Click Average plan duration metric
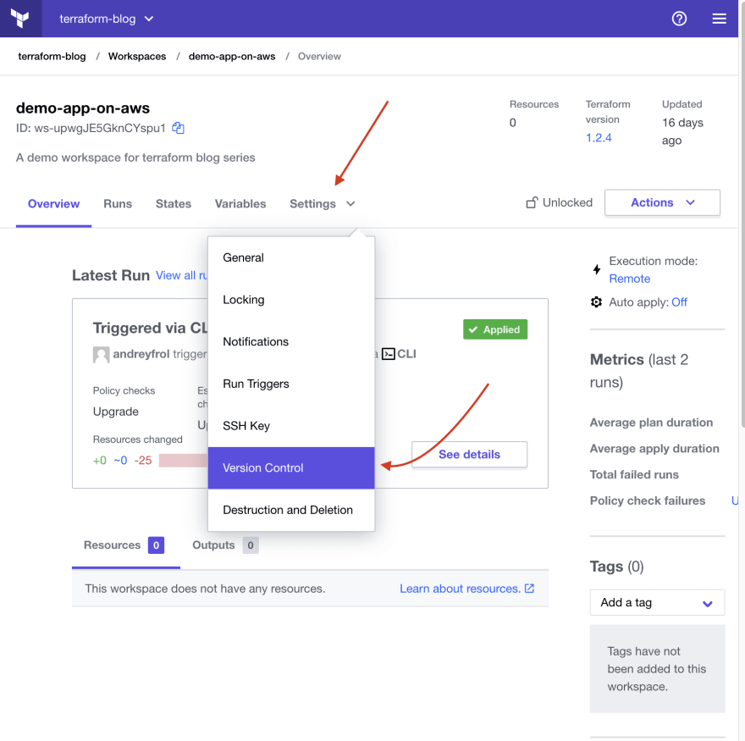 pyautogui.click(x=651, y=423)
